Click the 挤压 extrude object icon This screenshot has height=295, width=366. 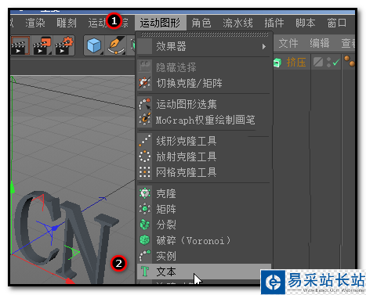(x=277, y=63)
